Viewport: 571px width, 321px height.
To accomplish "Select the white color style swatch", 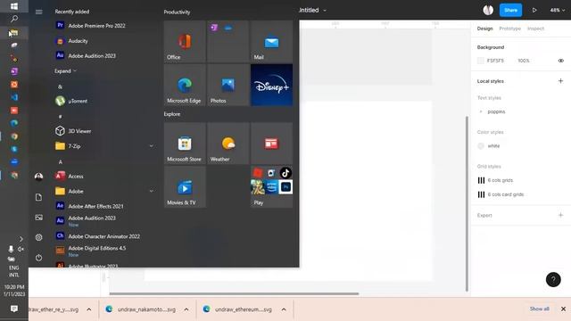I will [481, 146].
